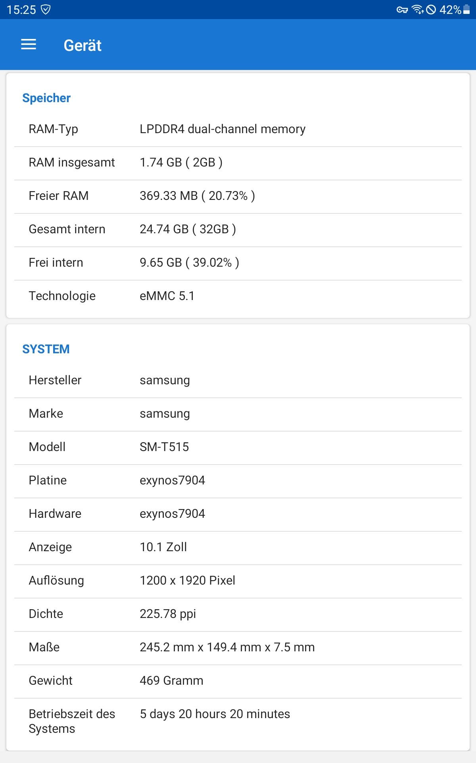476x763 pixels.
Task: Tap the SYSTEM section heading
Action: [46, 349]
